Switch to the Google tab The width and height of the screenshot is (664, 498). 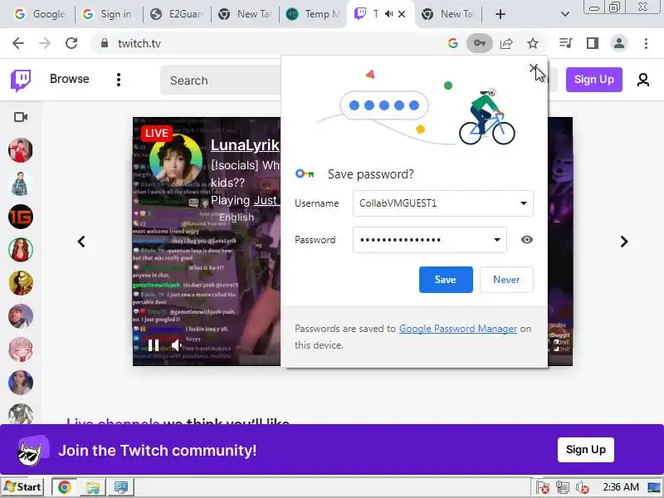point(39,14)
